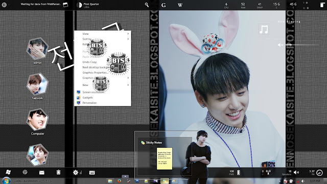Open the Snipping Tool scissors taskbar icon
Image resolution: width=327 pixels, height=184 pixels.
[x=128, y=181]
